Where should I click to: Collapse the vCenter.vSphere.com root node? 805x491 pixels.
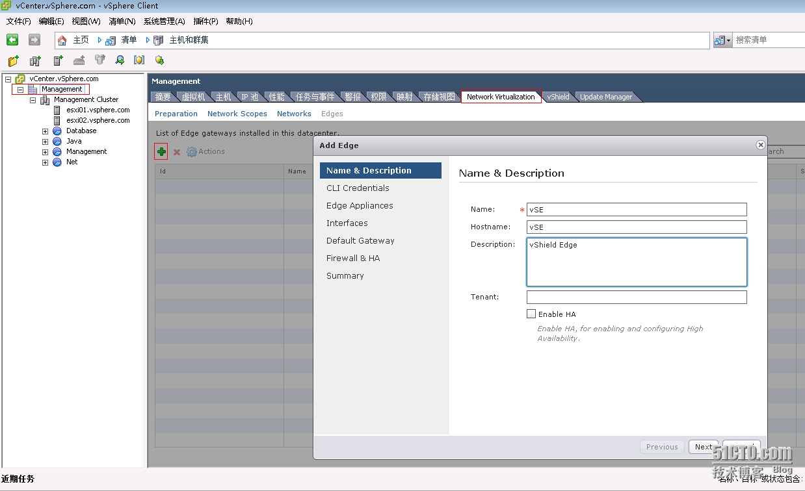pos(8,79)
